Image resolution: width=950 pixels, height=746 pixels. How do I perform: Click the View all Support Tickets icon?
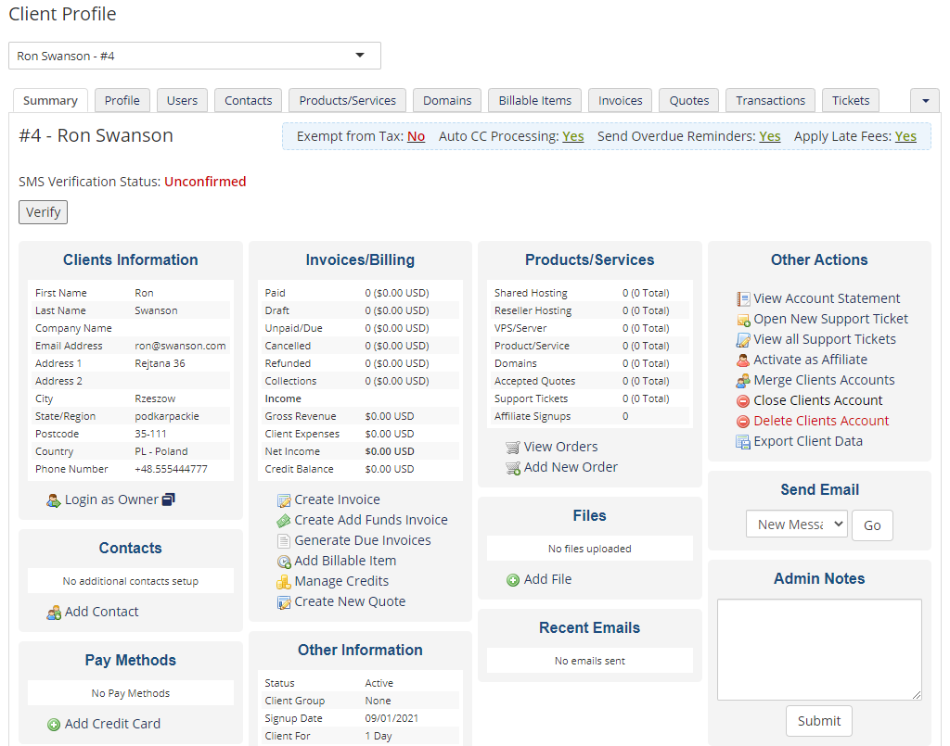point(743,340)
